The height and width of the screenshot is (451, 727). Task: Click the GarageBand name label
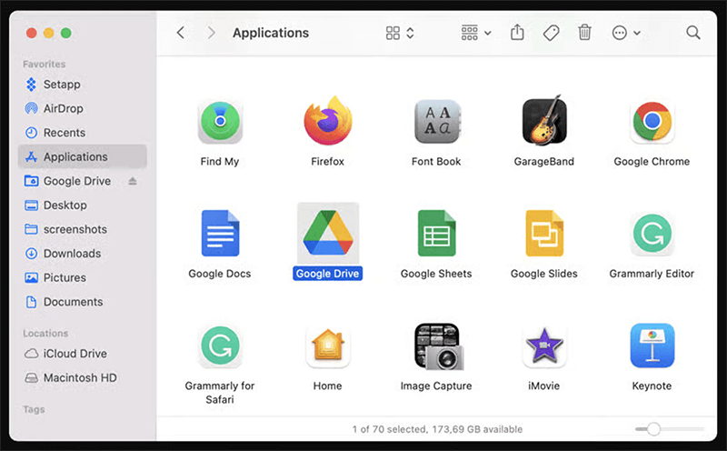coord(544,162)
